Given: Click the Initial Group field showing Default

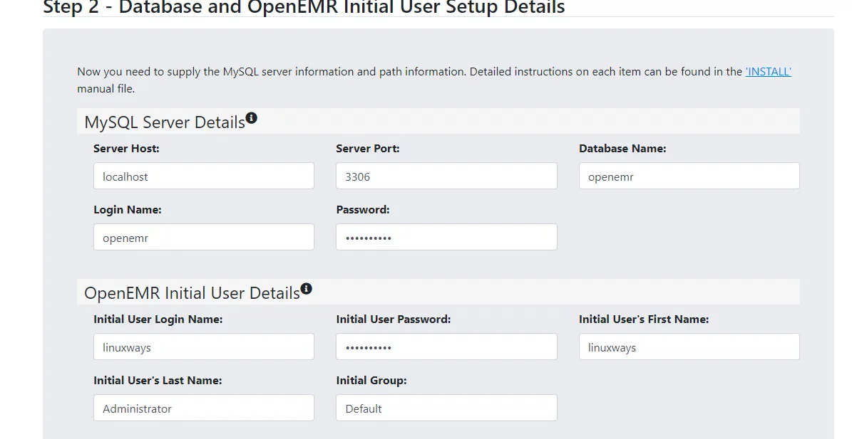Looking at the screenshot, I should [x=446, y=408].
